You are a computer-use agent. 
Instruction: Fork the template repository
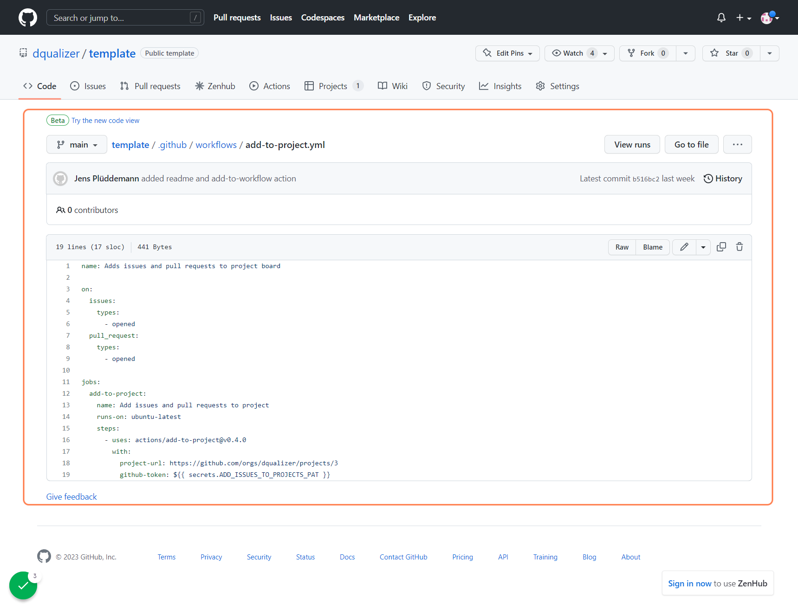click(x=648, y=53)
